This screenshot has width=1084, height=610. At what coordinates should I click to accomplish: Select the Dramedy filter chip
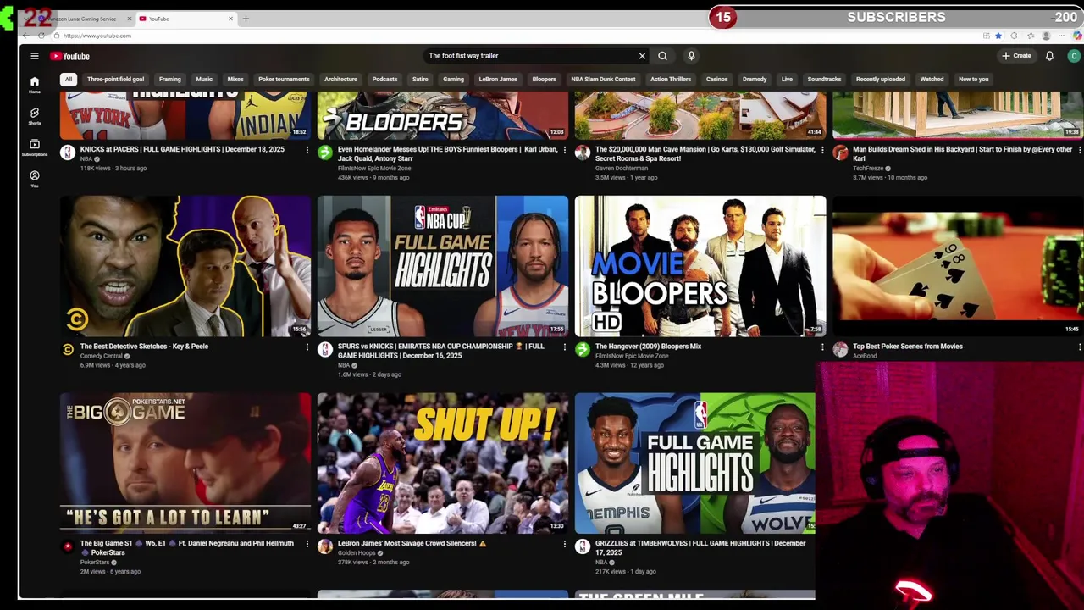coord(755,80)
